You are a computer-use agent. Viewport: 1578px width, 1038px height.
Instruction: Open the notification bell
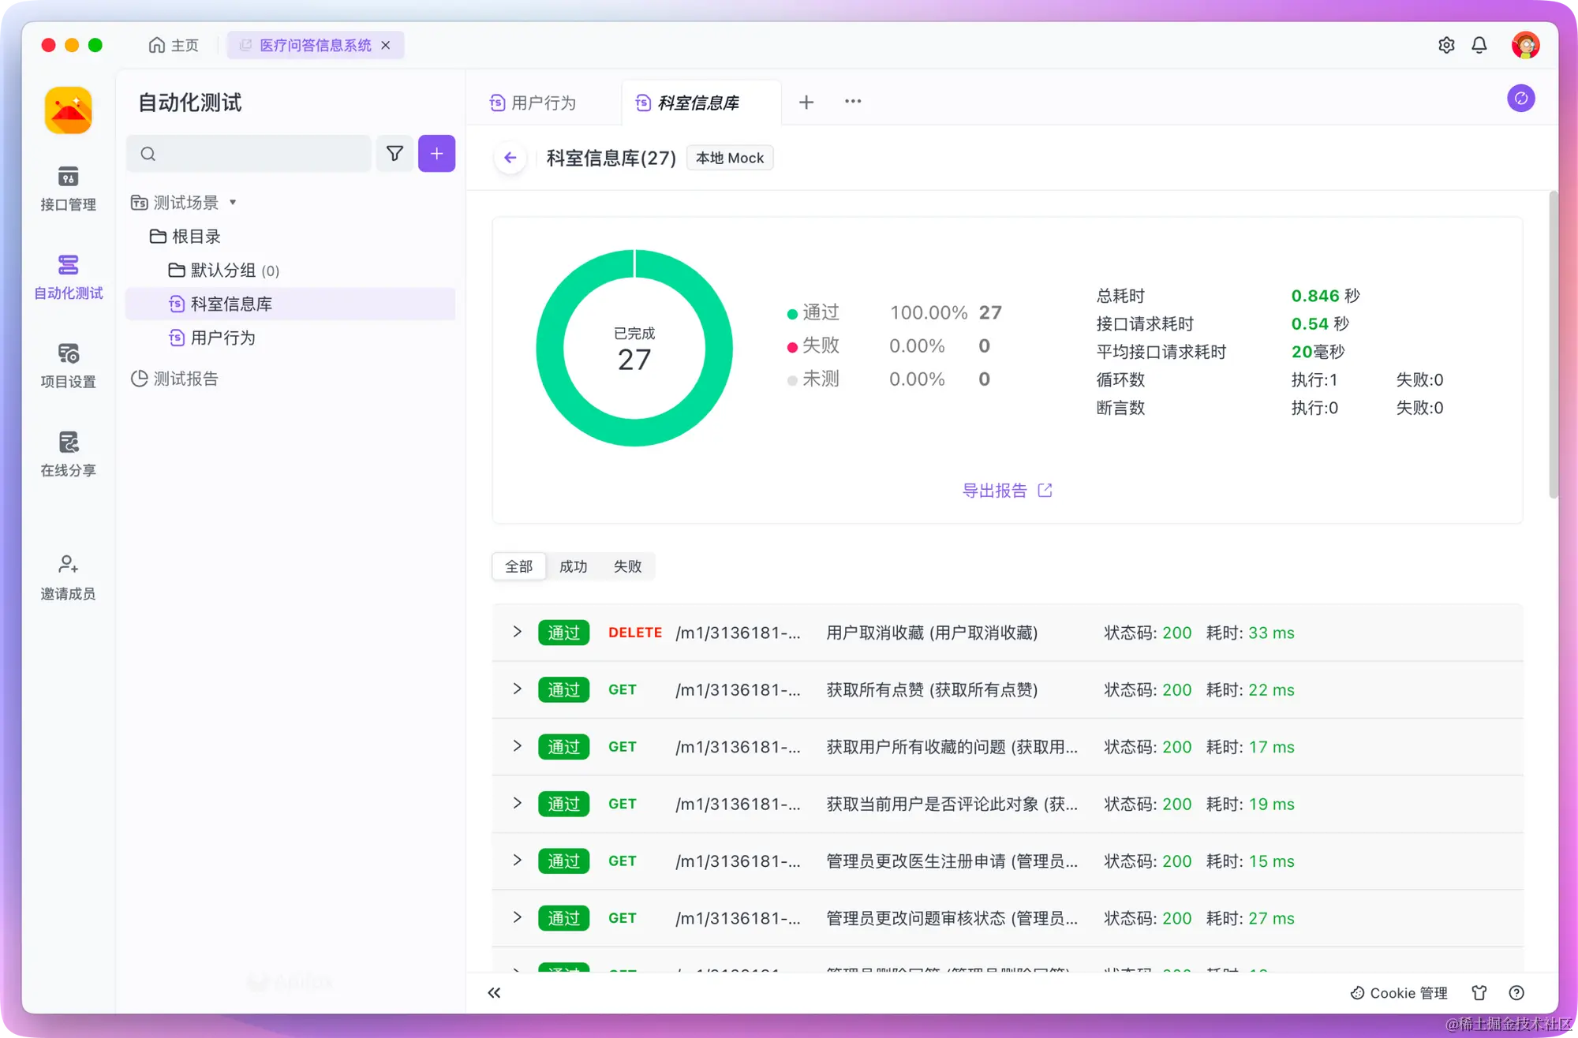click(1479, 45)
